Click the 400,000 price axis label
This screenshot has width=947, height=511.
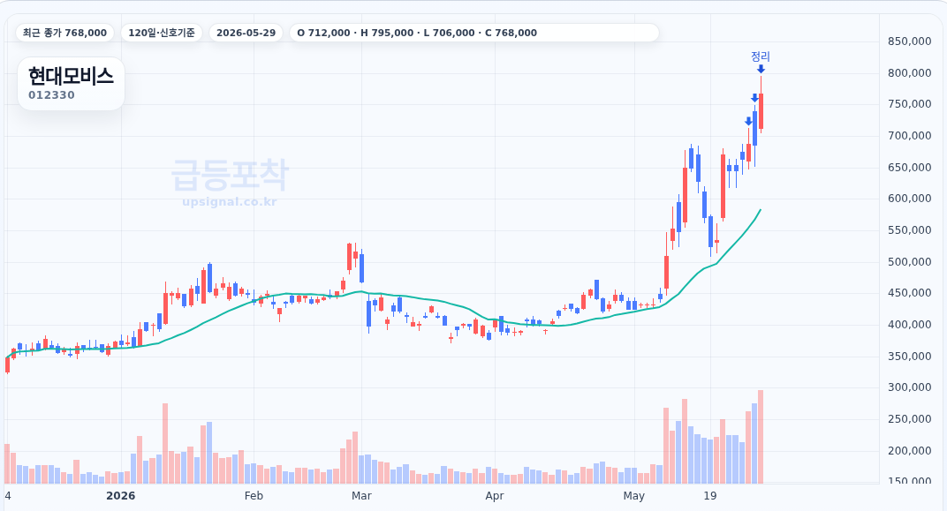pyautogui.click(x=910, y=325)
